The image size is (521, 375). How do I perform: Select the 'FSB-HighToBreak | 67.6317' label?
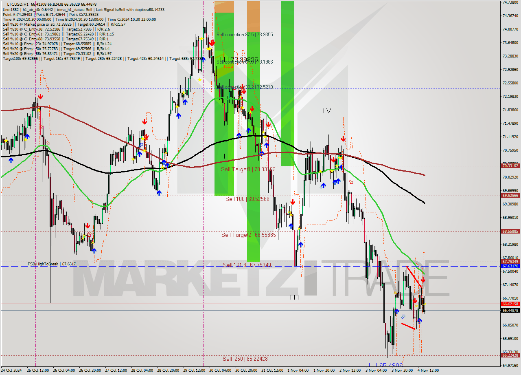pos(52,264)
